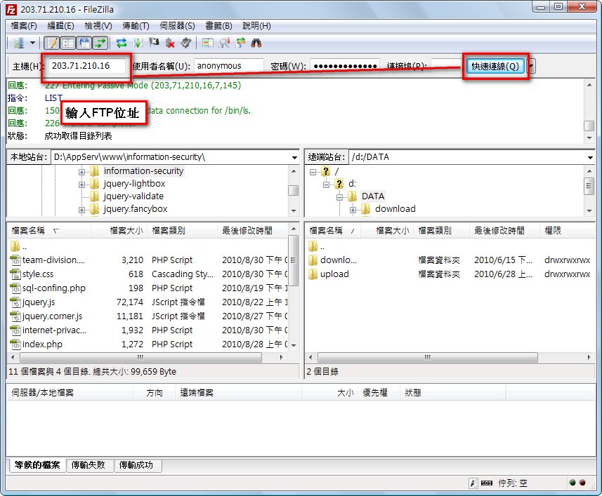Select jquery-validate folder in local tree

tap(133, 196)
